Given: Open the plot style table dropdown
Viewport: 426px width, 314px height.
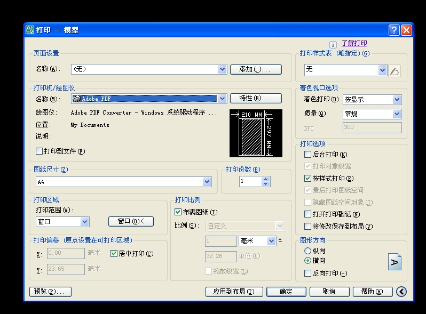Looking at the screenshot, I should point(382,70).
